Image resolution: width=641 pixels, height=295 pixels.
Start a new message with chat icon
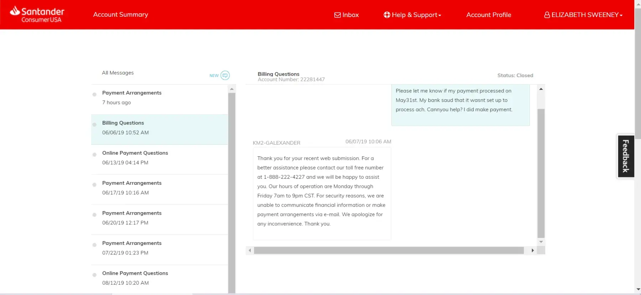[x=225, y=75]
